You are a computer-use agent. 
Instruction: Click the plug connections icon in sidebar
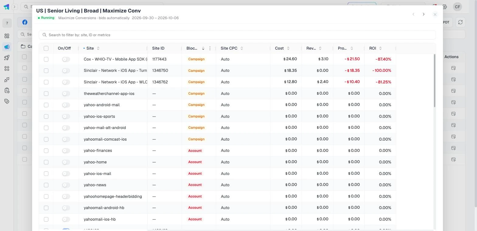[x=7, y=80]
